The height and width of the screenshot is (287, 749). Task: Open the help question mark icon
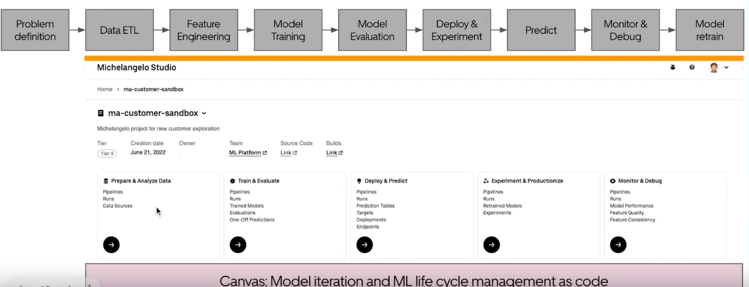[x=692, y=68]
